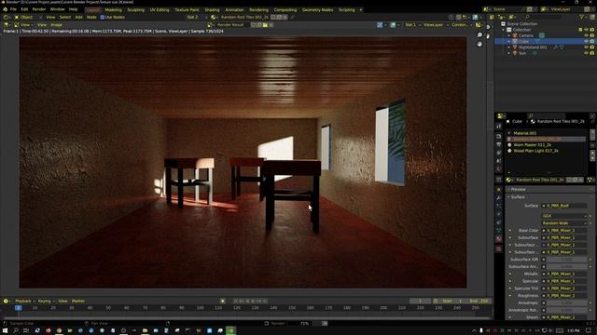Open the Keying popover in timeline
597x335 pixels.
46,301
